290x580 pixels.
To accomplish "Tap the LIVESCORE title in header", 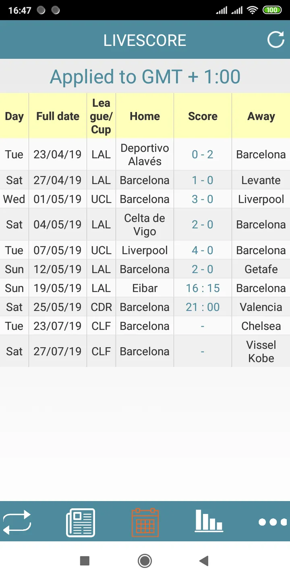I will pyautogui.click(x=145, y=40).
